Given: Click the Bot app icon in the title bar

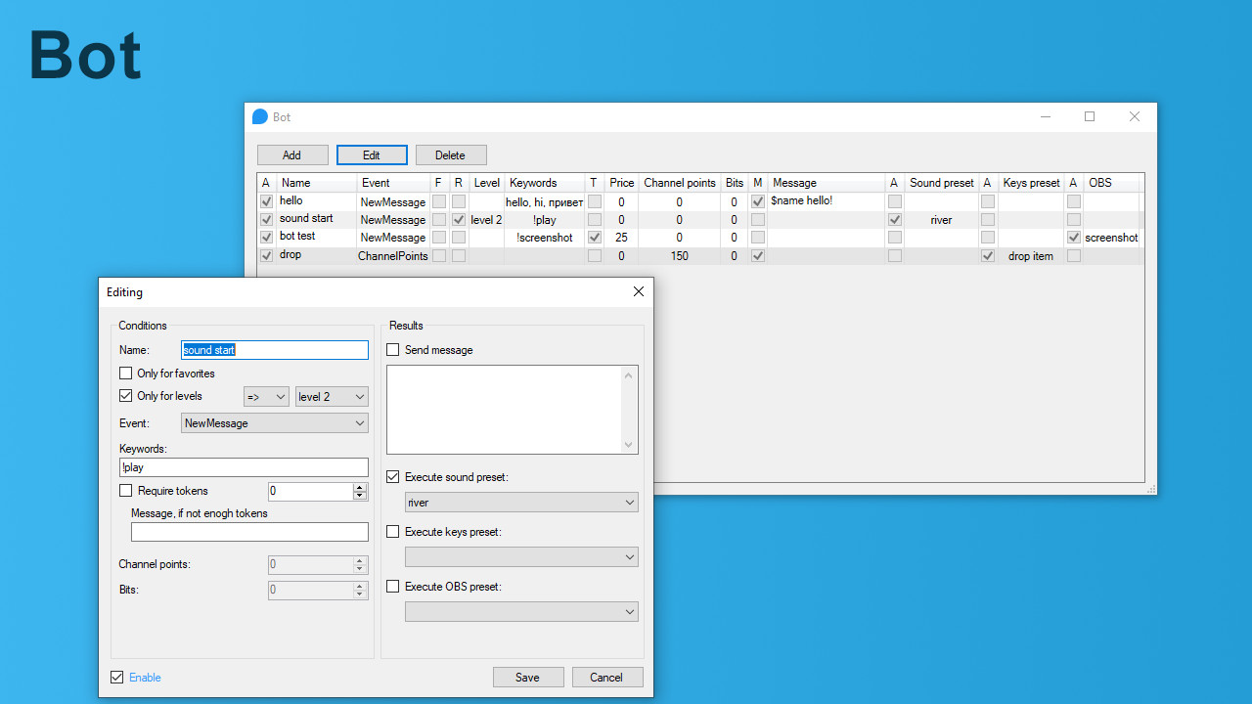Looking at the screenshot, I should (x=259, y=116).
